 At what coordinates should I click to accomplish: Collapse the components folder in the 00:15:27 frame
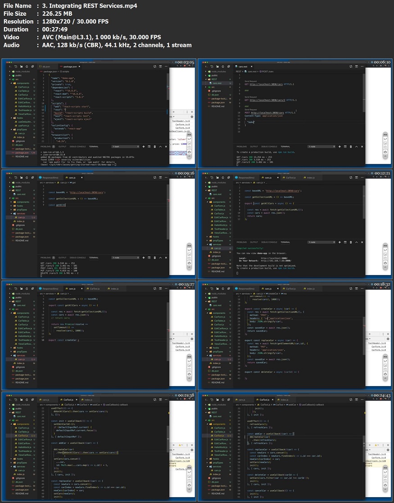[x=22, y=313]
